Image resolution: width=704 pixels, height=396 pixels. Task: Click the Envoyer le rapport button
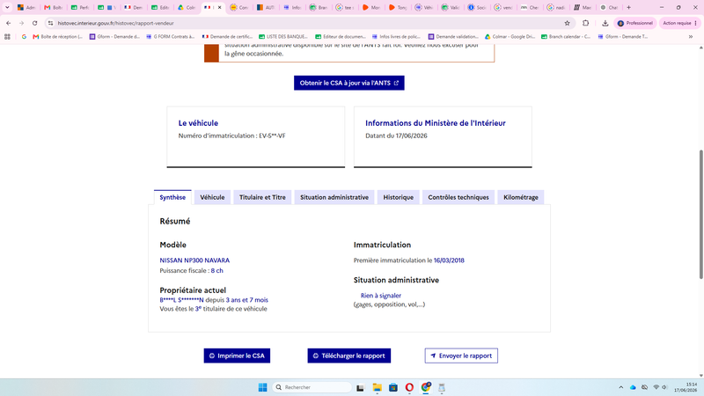[461, 356]
